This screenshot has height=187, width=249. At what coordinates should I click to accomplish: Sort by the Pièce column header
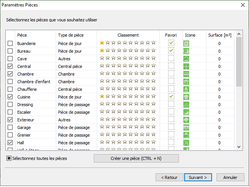coord(35,35)
